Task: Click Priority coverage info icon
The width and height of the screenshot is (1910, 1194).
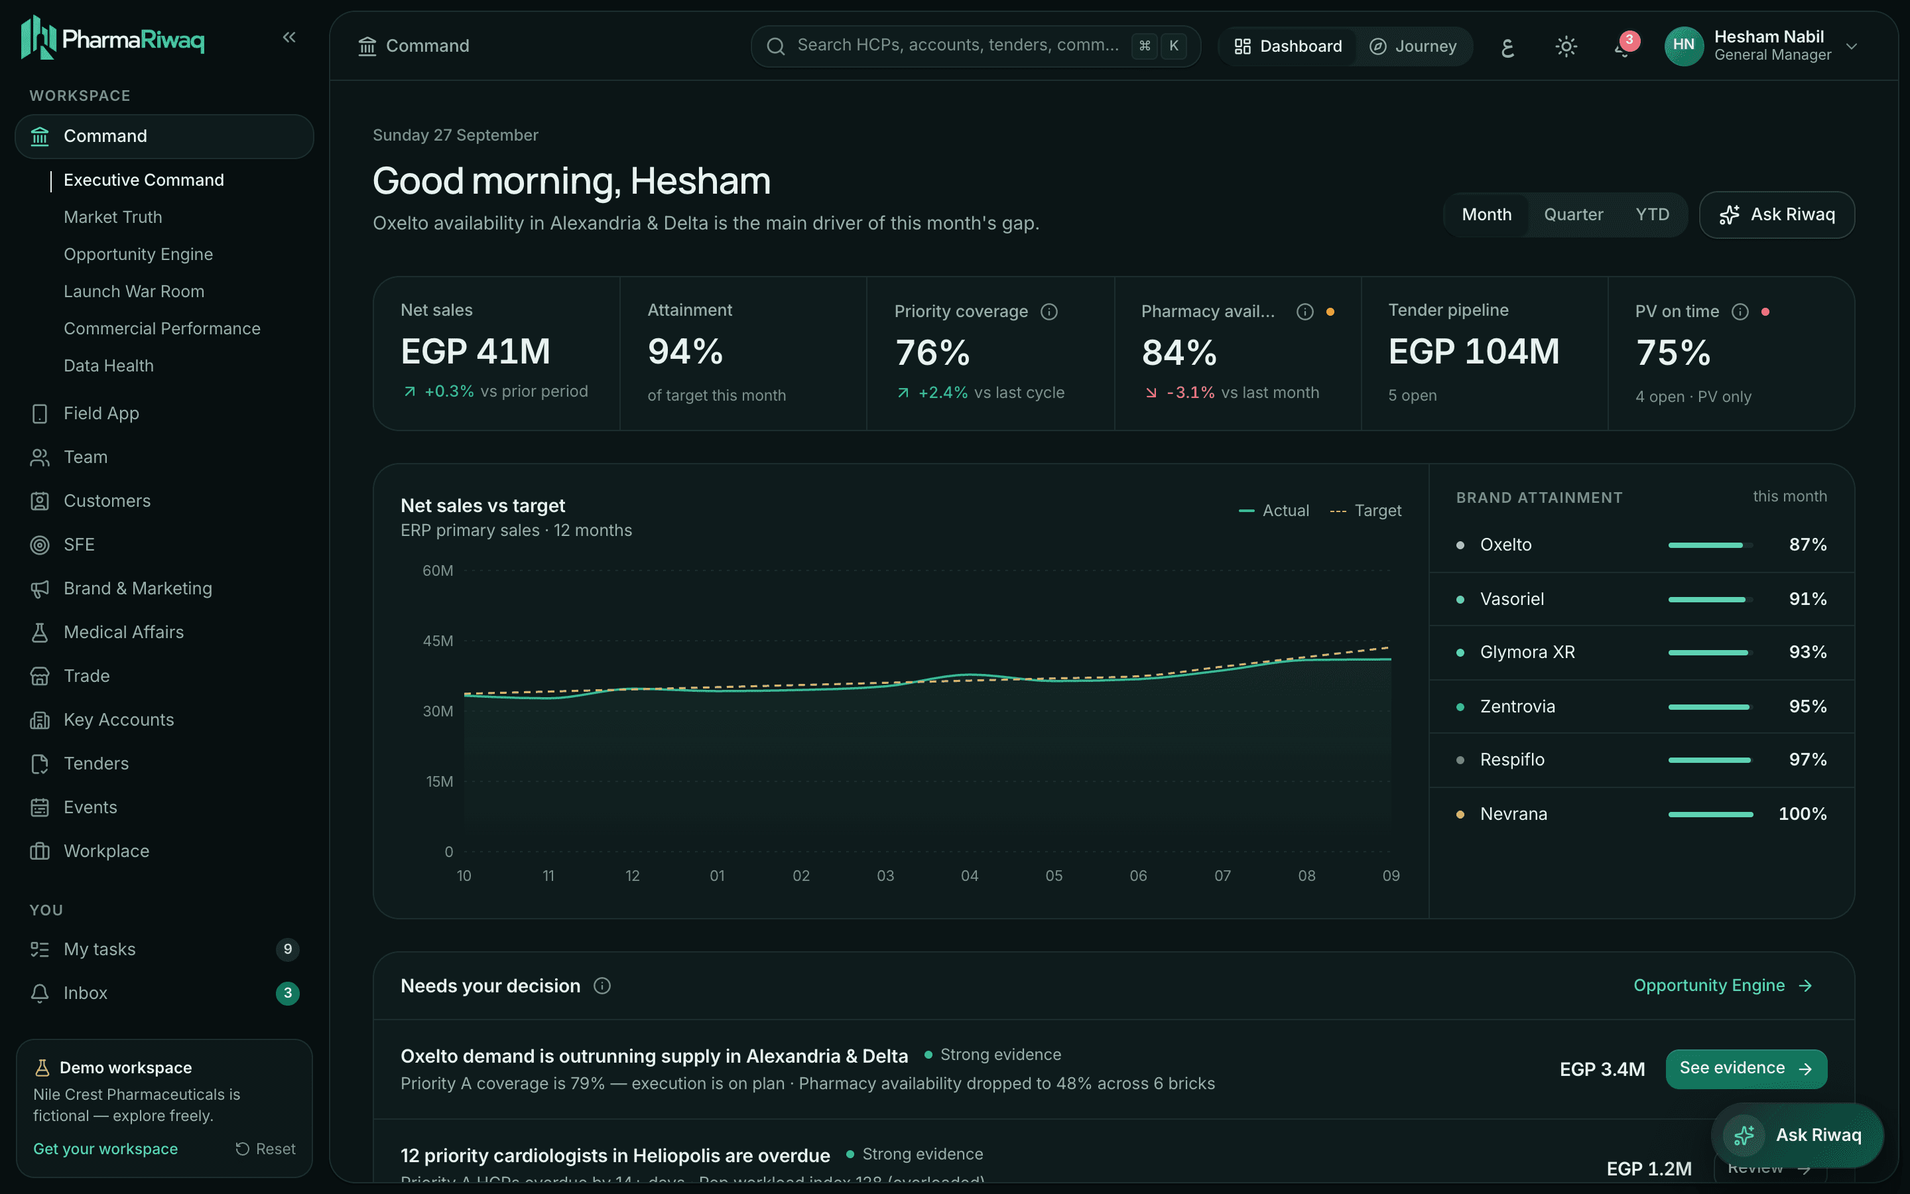Action: (1049, 311)
